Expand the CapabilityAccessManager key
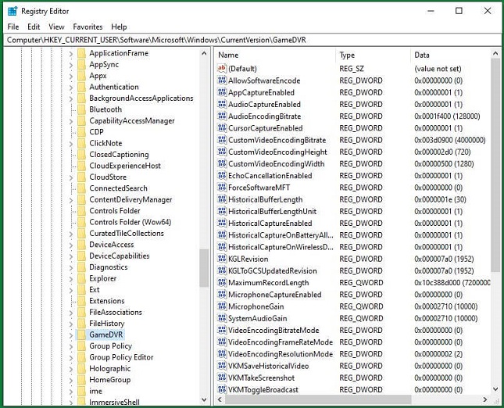The height and width of the screenshot is (408, 504). pyautogui.click(x=71, y=121)
